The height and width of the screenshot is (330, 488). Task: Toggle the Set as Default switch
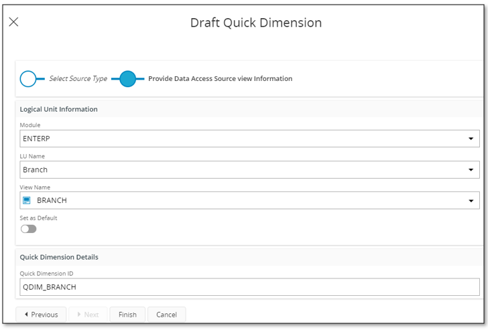click(29, 229)
